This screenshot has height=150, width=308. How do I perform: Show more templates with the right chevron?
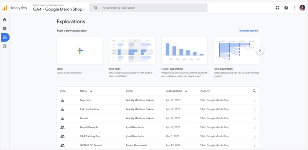(x=260, y=50)
